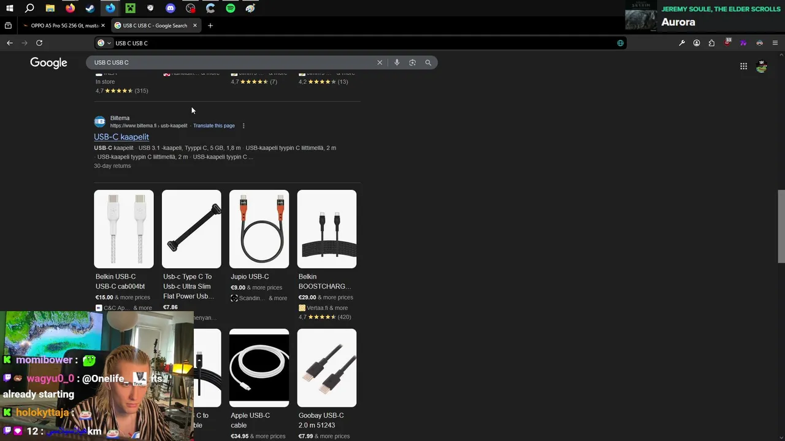Viewport: 785px width, 441px height.
Task: Search by image with Google Lens icon
Action: tap(412, 62)
